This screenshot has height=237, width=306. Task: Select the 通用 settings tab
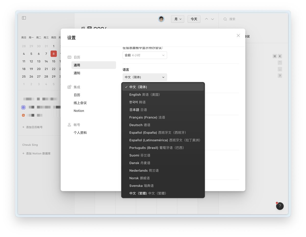coord(94,65)
